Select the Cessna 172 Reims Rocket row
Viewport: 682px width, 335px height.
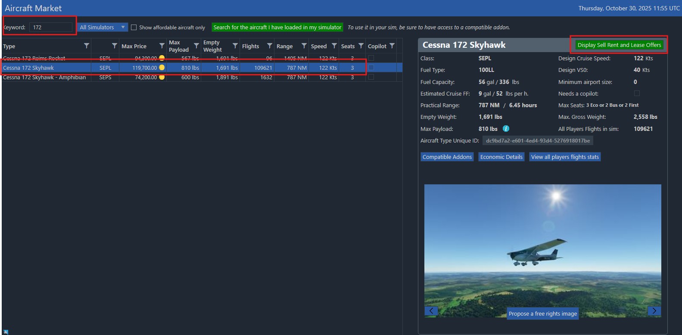[x=202, y=58]
